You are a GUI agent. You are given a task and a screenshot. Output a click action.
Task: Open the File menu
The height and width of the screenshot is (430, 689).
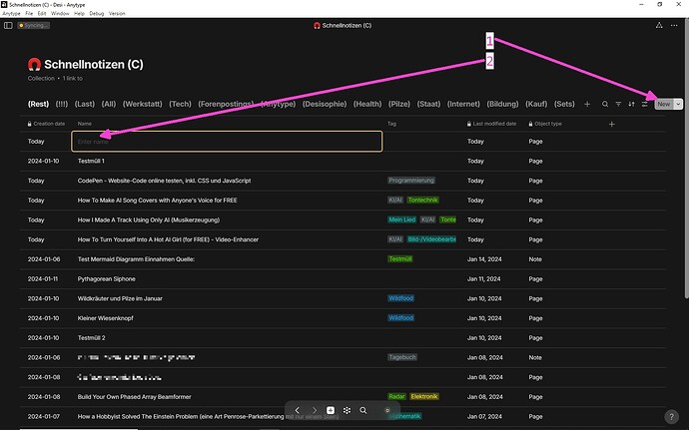pos(29,14)
